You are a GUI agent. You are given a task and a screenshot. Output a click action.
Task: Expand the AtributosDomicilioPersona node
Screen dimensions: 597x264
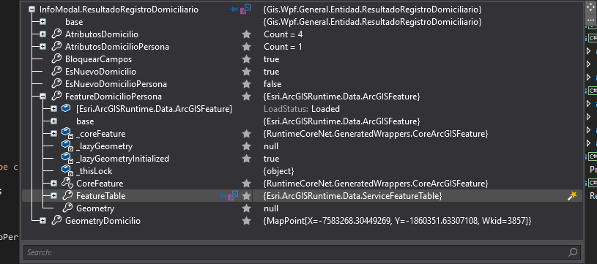point(43,47)
